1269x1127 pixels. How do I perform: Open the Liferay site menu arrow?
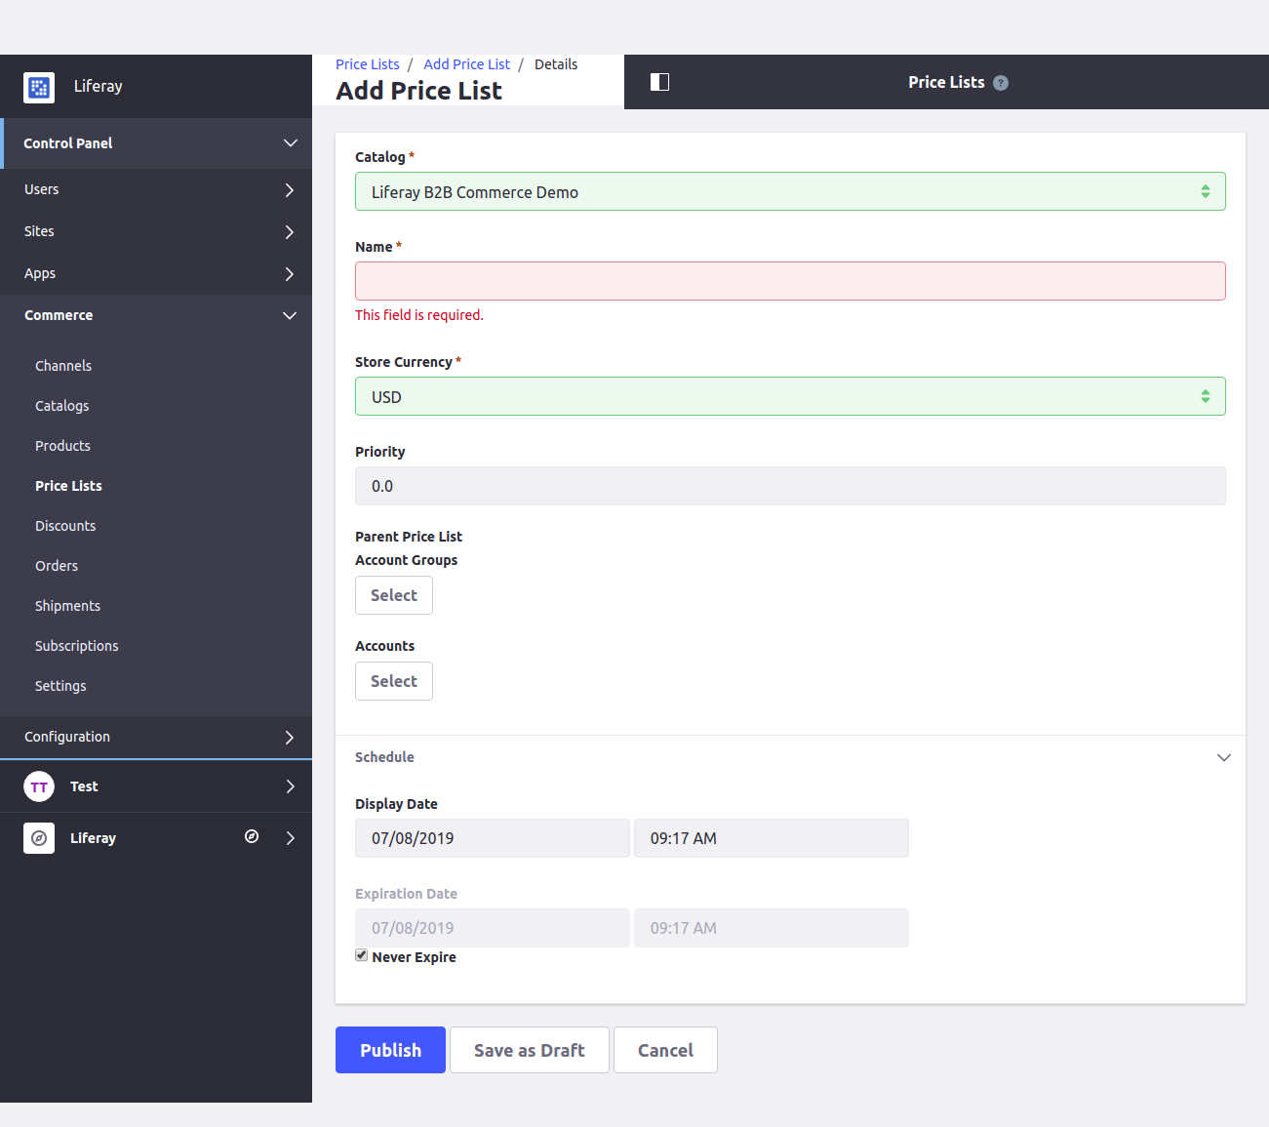[x=290, y=838]
